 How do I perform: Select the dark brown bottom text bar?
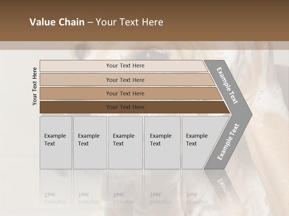[x=75, y=107]
